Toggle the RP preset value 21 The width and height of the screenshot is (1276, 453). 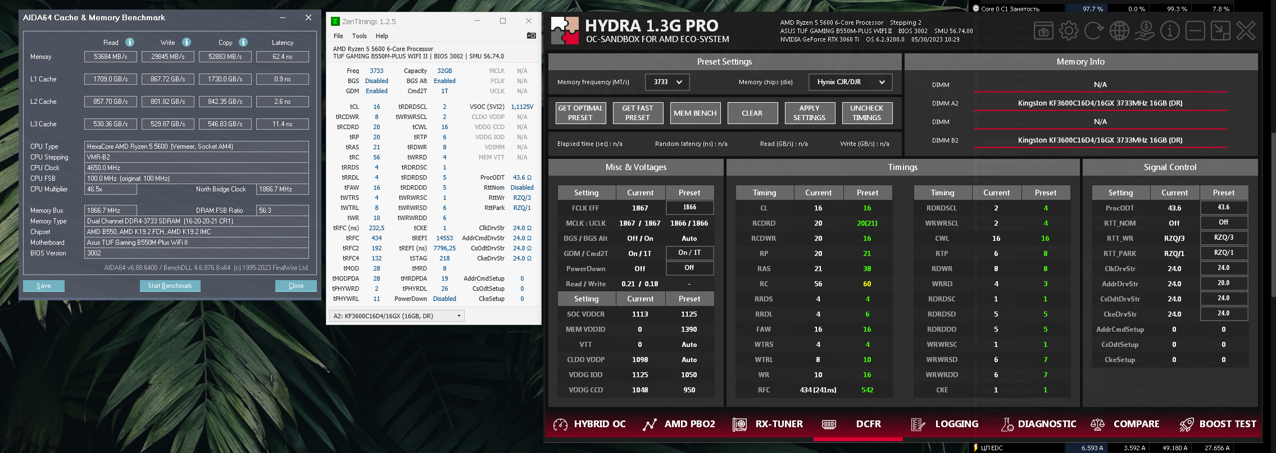(x=867, y=254)
